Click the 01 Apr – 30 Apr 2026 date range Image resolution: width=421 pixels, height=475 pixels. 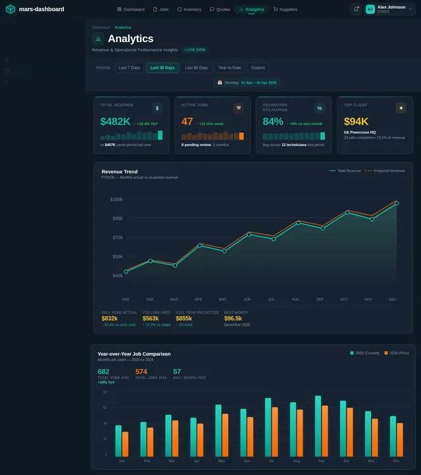click(x=259, y=82)
